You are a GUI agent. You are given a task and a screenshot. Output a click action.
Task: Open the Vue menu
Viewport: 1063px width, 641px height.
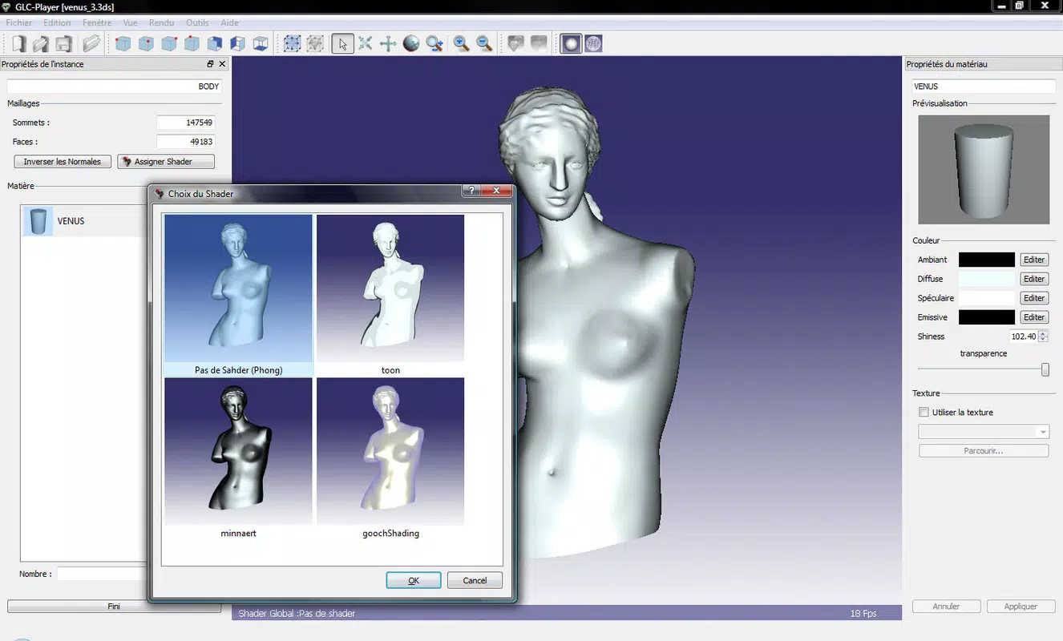130,23
